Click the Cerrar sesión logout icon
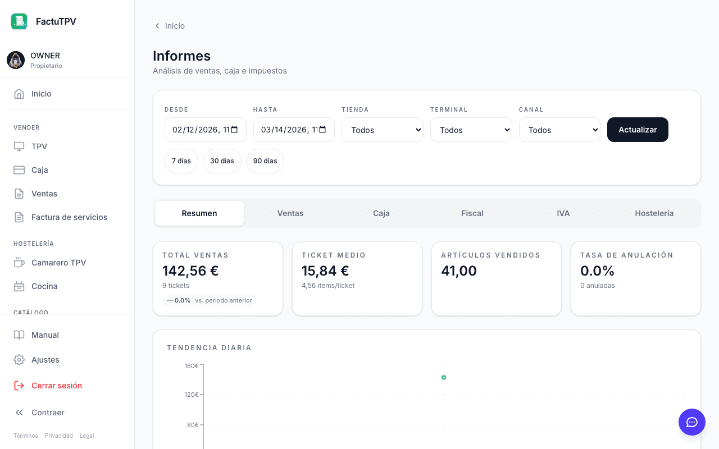Image resolution: width=719 pixels, height=449 pixels. (19, 386)
